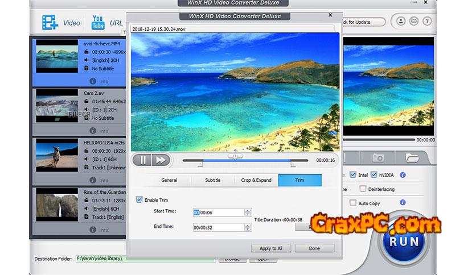Click Info icon under yvid-4k-hevc.MP4
Image resolution: width=476 pixels, height=275 pixels.
[93, 81]
